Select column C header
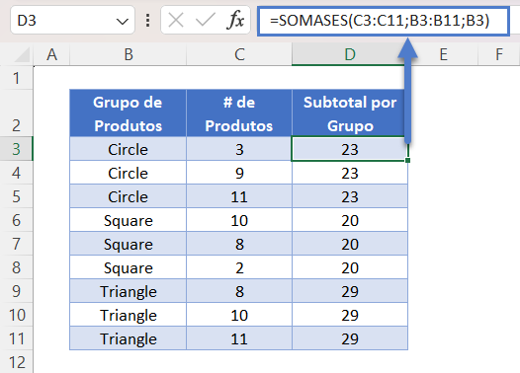This screenshot has height=373, width=520. (239, 54)
